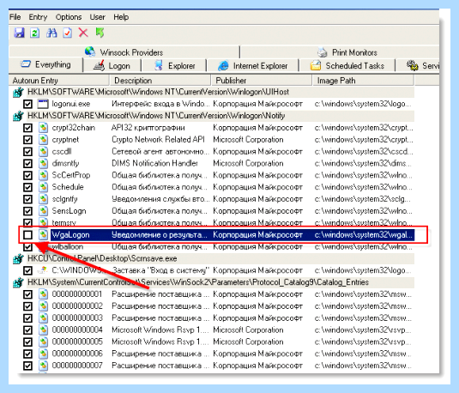Uncheck the cscdll checkbox

pyautogui.click(x=27, y=152)
